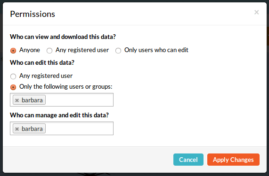269x176 pixels.
Task: Click 'Who can manage and edit this data?' heading
Action: click(x=59, y=115)
